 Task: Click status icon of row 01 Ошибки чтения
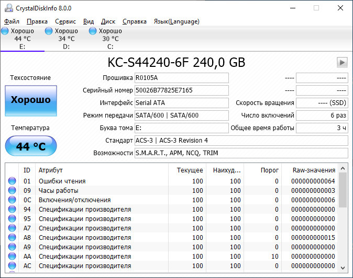pos(12,181)
